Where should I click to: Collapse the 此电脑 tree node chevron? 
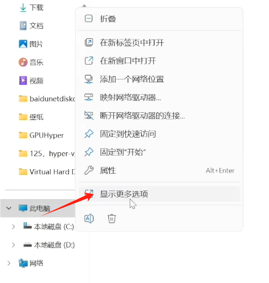click(8, 208)
